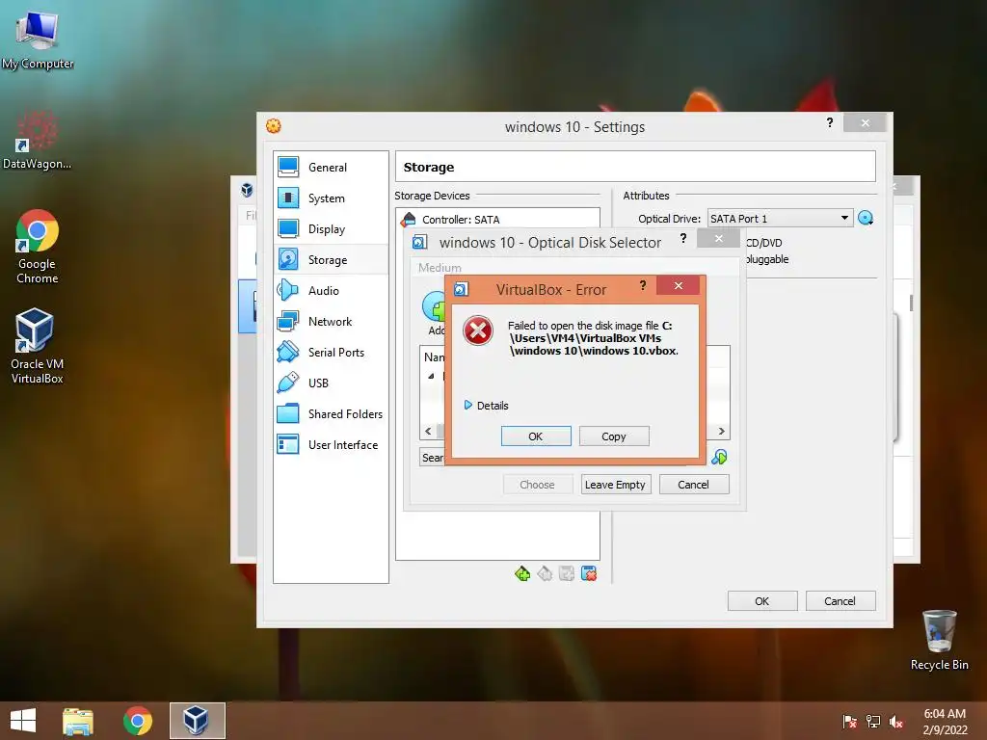Viewport: 987px width, 740px height.
Task: Open help on VirtualBox Error dialog
Action: coord(643,285)
